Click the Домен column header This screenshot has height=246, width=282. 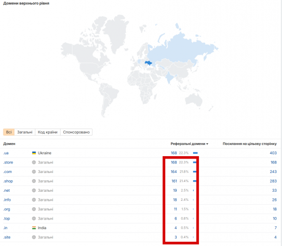click(9, 144)
